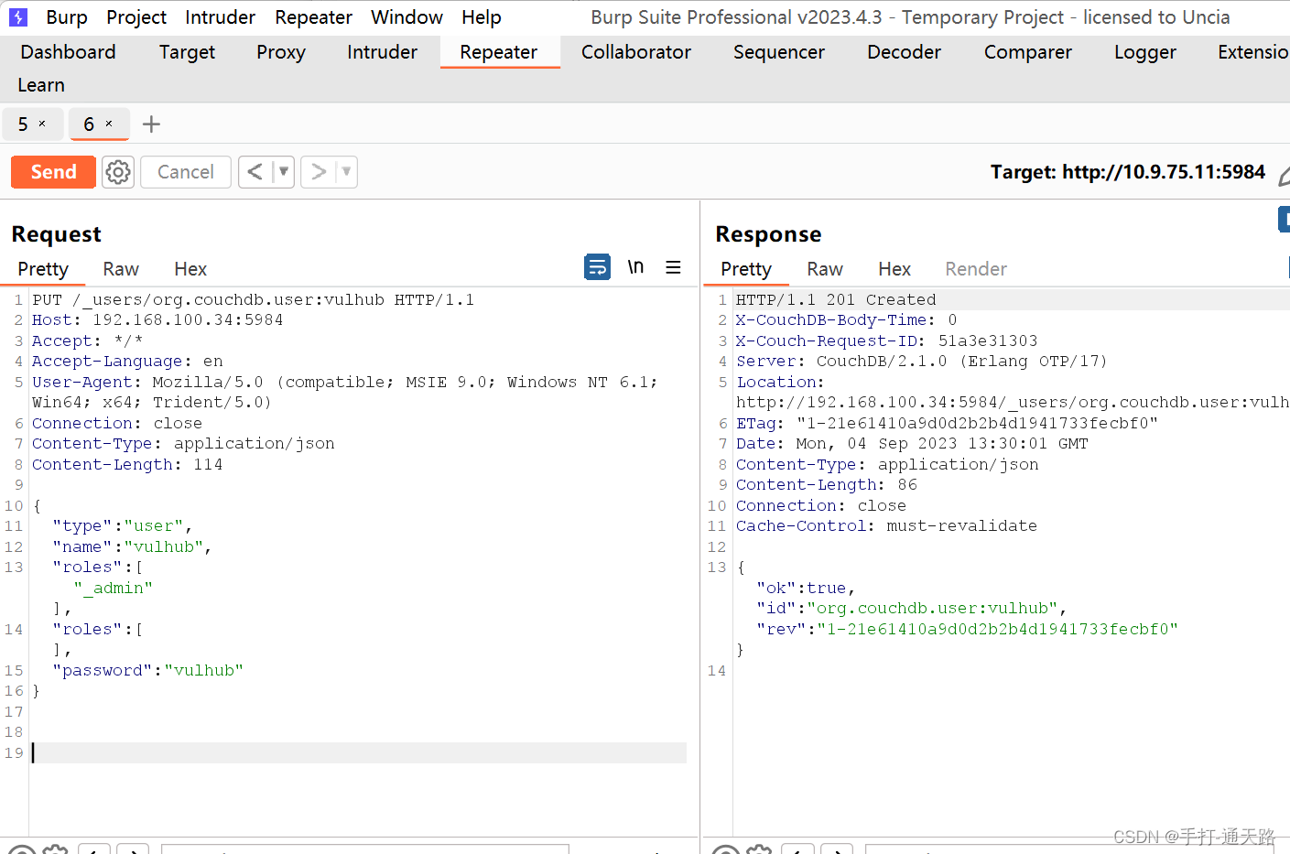Click the HTTP/1.1 201 Created line
The height and width of the screenshot is (854, 1290).
[836, 299]
